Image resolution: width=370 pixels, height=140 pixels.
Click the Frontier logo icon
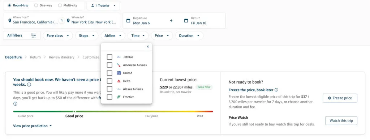[x=119, y=97]
